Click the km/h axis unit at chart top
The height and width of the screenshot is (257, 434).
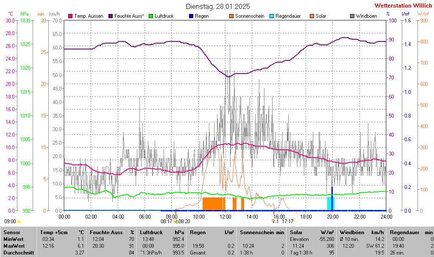(55, 14)
